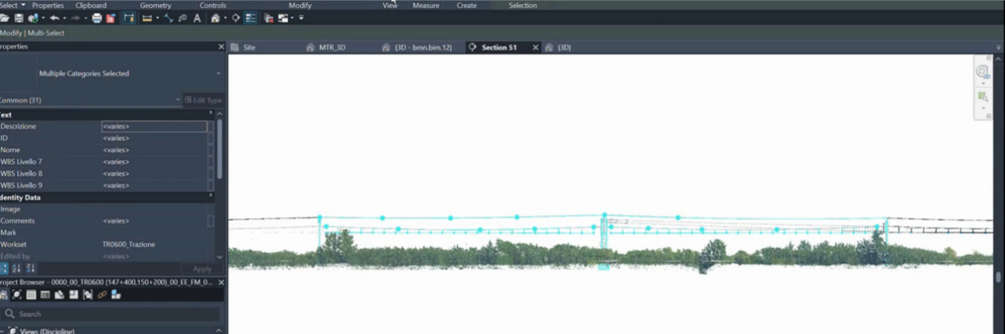Toggle Thin Lines display in toolbar

(x=251, y=18)
